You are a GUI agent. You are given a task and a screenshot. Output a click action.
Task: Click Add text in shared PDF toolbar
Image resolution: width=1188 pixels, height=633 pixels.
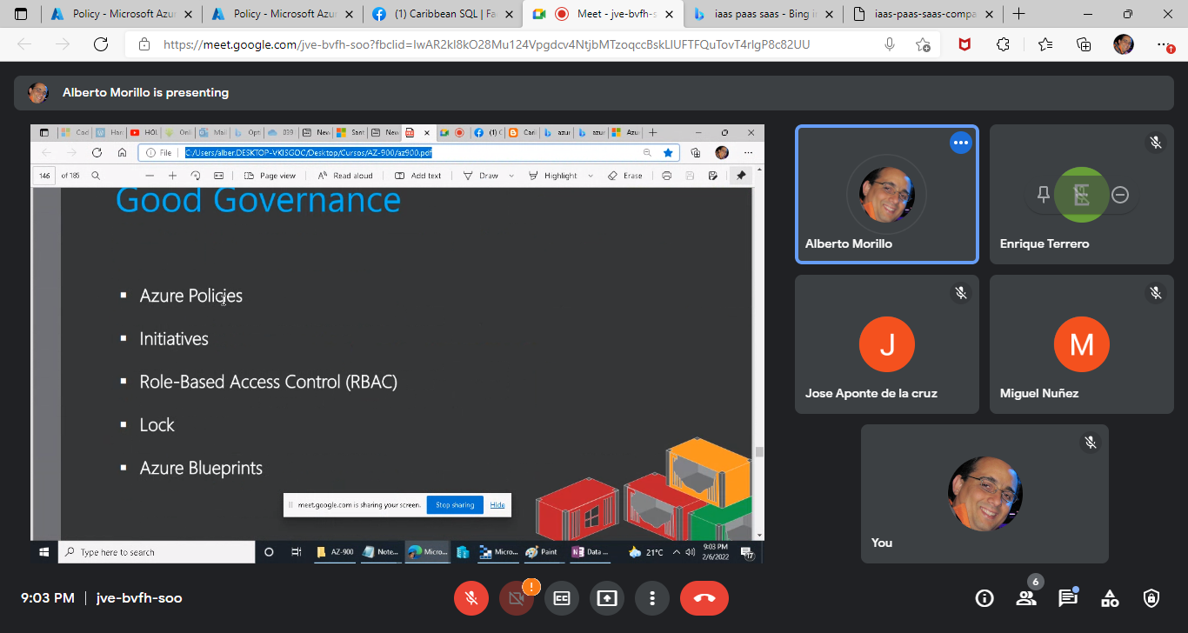[418, 176]
